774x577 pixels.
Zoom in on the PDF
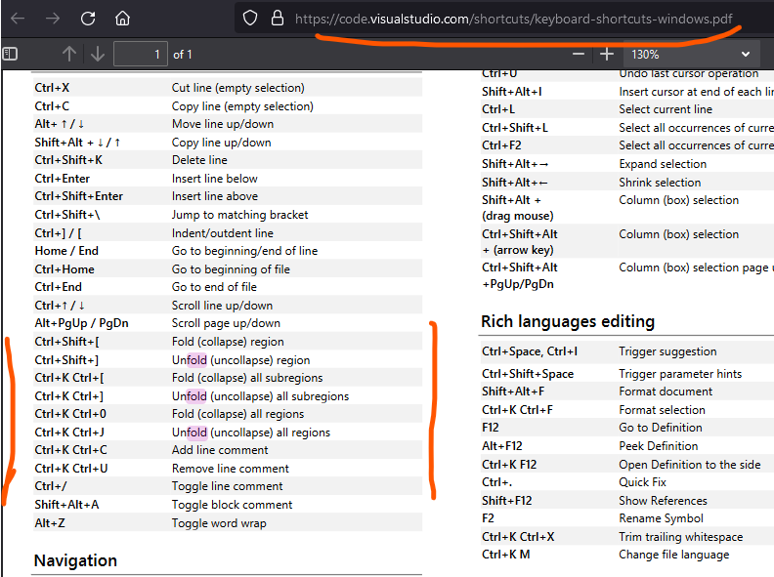pos(608,55)
